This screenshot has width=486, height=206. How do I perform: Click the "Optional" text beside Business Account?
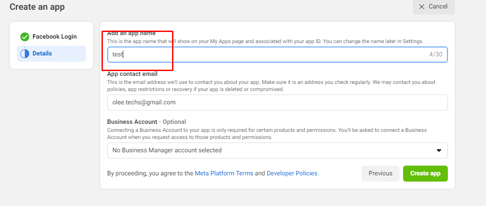[x=174, y=122]
